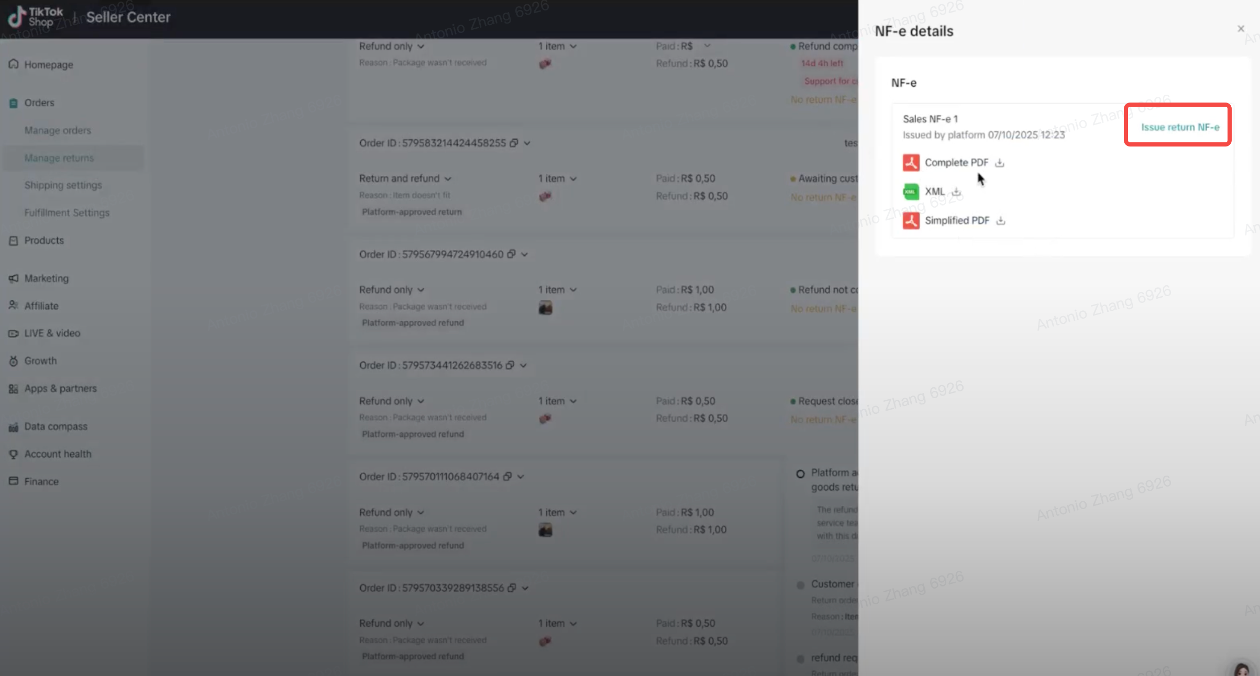The image size is (1260, 676).
Task: Open product thumbnail for order 579567994724910460
Action: coord(545,308)
